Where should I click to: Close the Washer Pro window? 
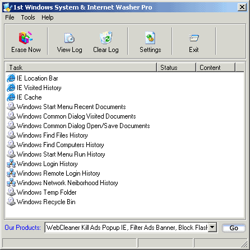(242, 7)
